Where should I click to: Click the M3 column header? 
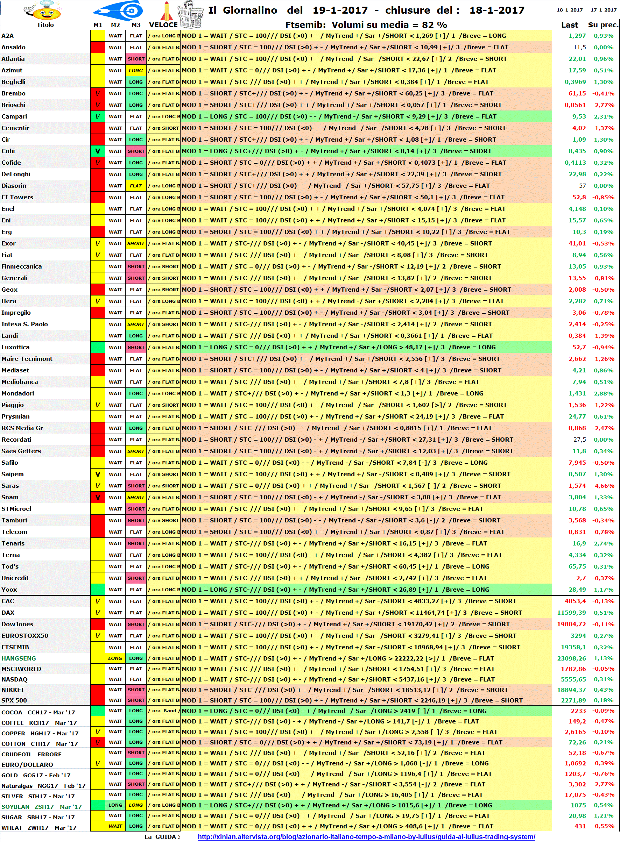(x=136, y=25)
